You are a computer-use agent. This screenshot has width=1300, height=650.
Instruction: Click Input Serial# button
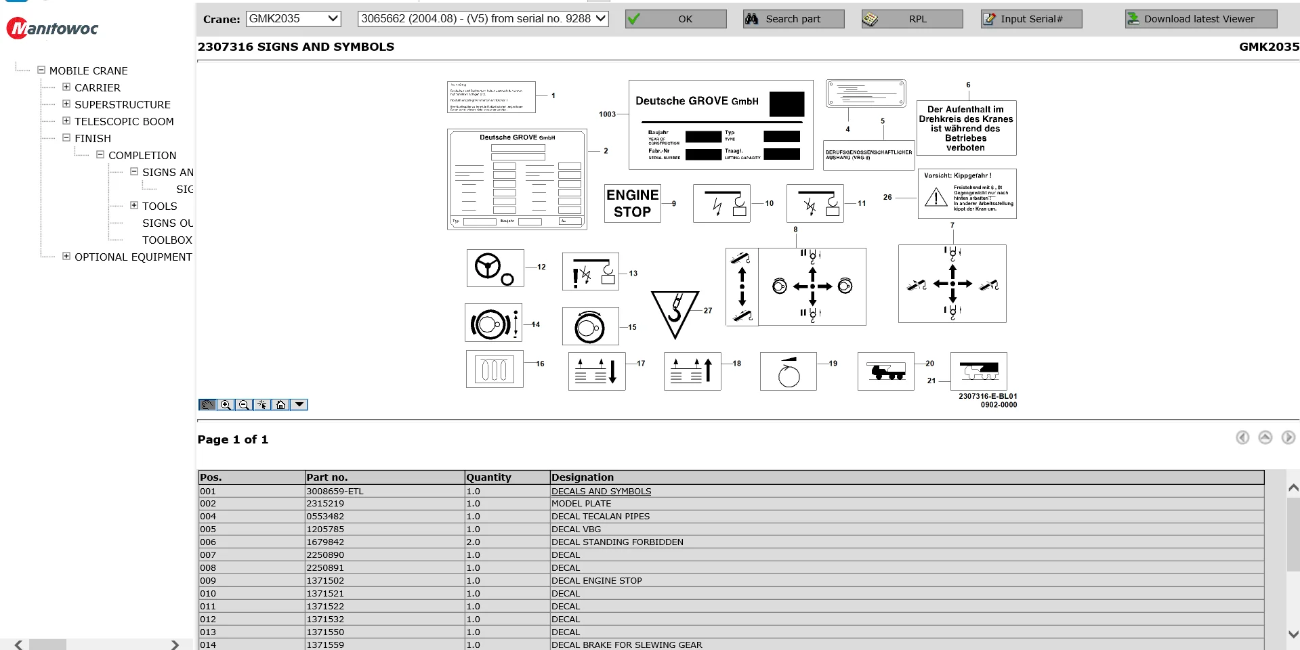[1031, 19]
